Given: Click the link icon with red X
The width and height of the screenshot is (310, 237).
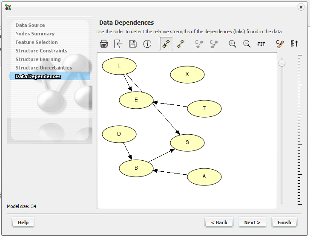Looking at the screenshot, I should (280, 44).
